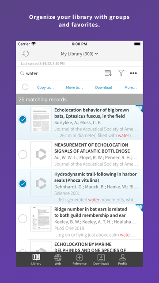Open the three-dot overflow menu

pos(133,73)
